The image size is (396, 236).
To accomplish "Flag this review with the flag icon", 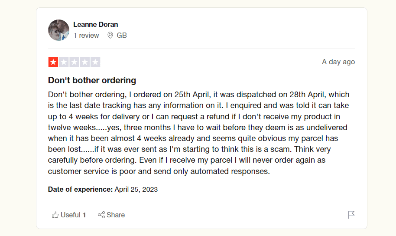I will coord(351,215).
